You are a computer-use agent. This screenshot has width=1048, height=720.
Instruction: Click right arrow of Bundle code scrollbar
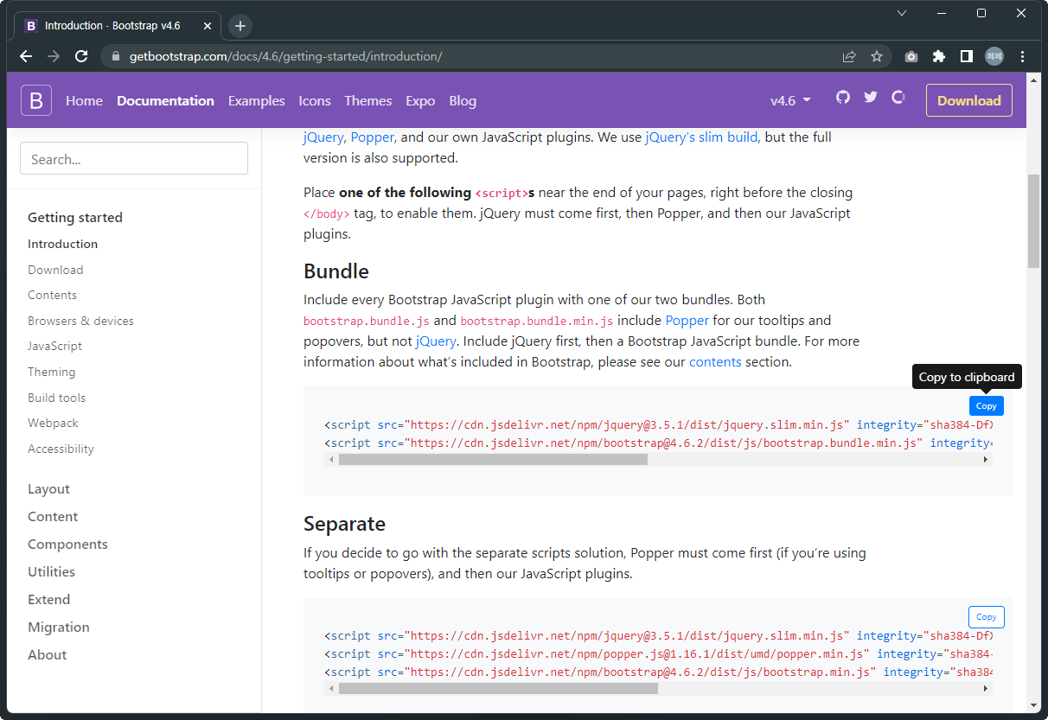(x=985, y=460)
